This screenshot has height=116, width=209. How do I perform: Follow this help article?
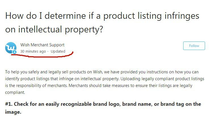(194, 46)
